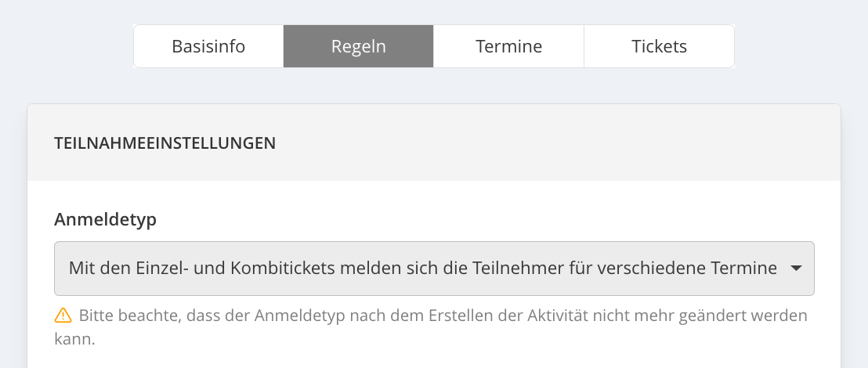
Task: Go to the Tickets tab
Action: tap(660, 46)
